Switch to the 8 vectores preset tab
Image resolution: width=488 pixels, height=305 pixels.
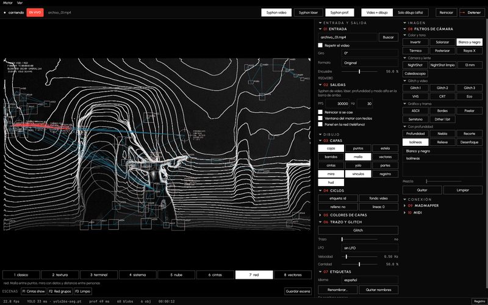tap(293, 275)
